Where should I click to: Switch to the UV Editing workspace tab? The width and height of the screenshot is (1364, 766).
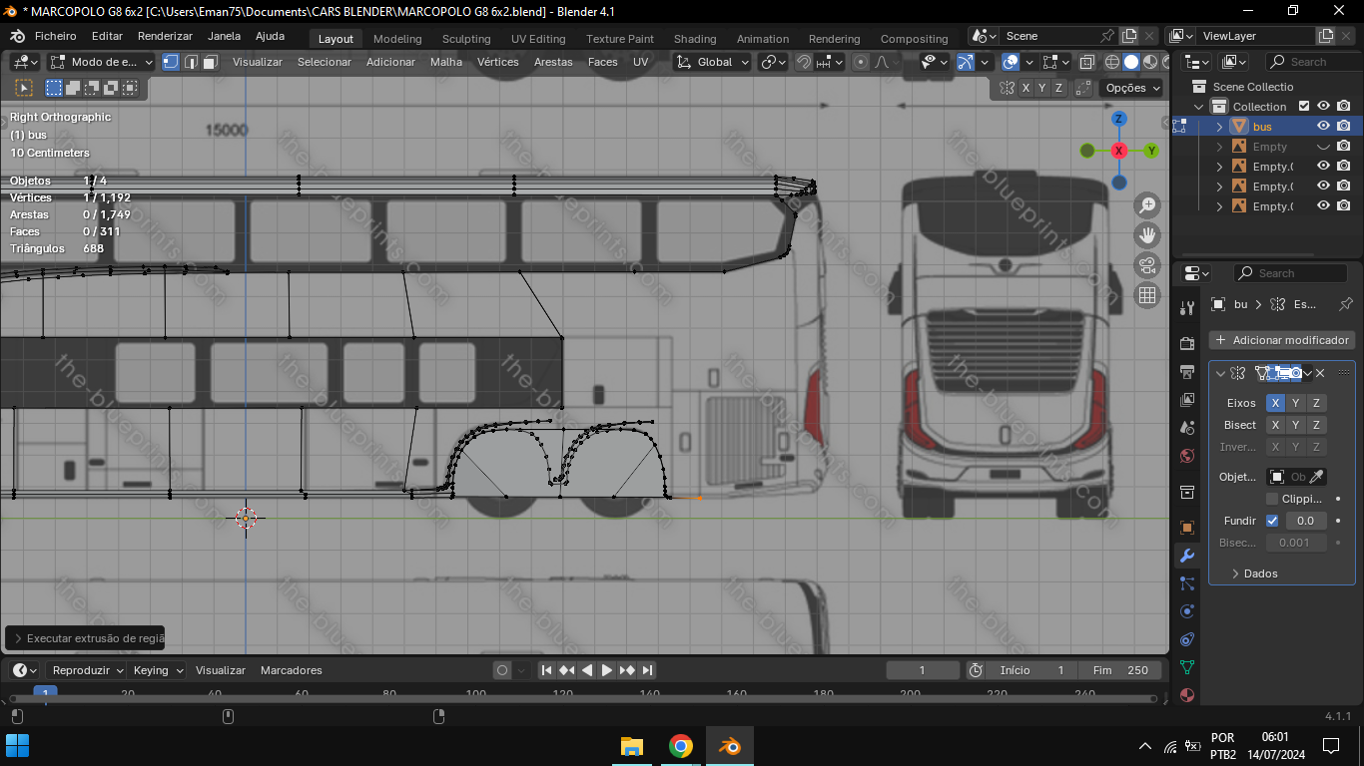pyautogui.click(x=538, y=39)
